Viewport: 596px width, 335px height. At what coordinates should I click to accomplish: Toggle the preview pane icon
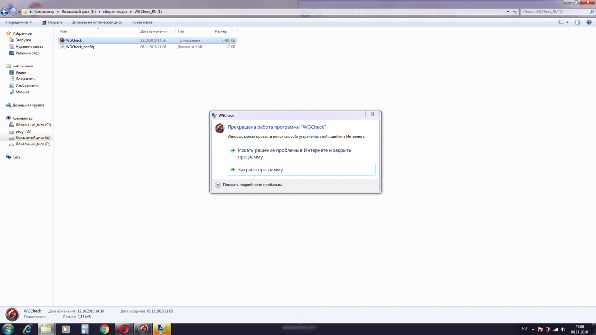(x=578, y=22)
